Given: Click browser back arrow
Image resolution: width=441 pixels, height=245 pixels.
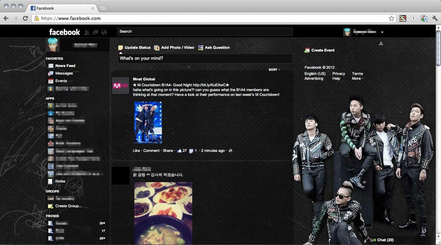Looking at the screenshot, I should point(6,18).
